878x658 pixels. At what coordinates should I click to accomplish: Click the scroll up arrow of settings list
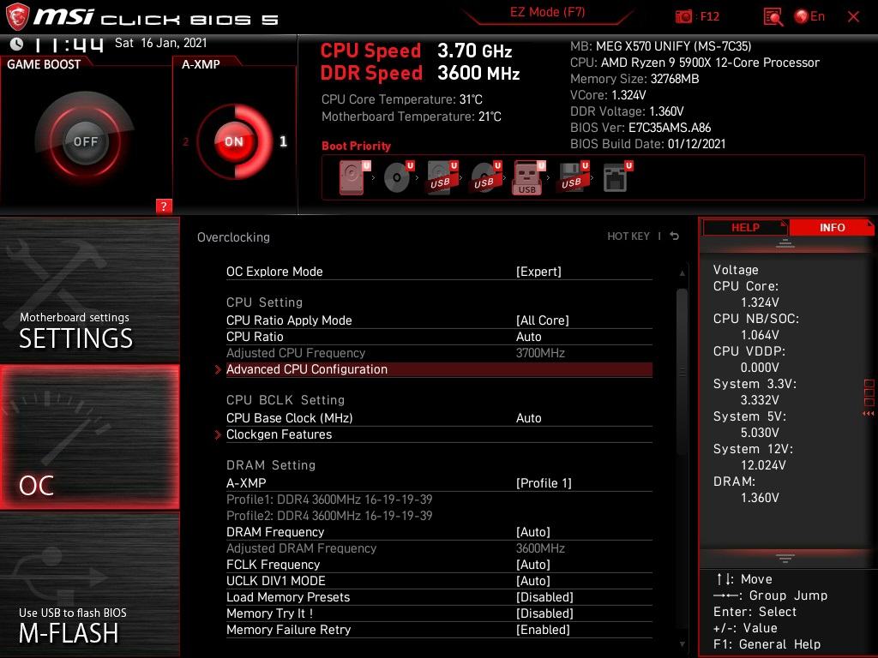click(x=682, y=273)
